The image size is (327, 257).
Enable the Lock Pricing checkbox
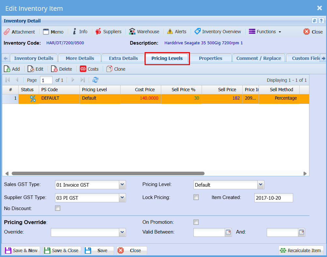196,197
